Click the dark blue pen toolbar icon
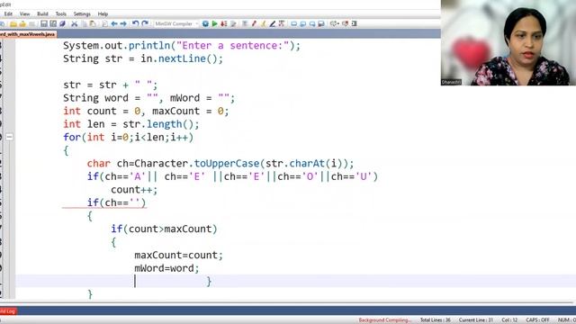This screenshot has width=576, height=324. (272, 24)
